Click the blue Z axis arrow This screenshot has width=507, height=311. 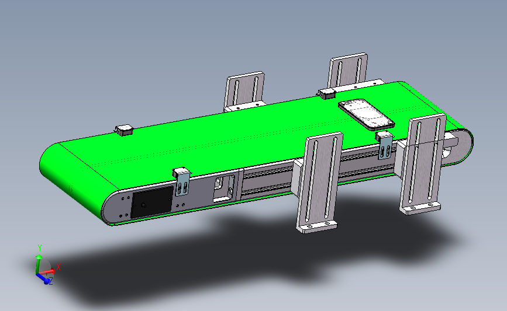[x=44, y=279]
